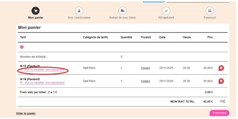Click the shopping cart step icon
The width and height of the screenshot is (238, 119).
click(35, 11)
